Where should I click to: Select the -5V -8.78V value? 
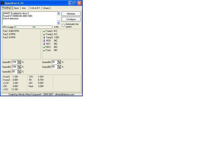[x=41, y=80]
